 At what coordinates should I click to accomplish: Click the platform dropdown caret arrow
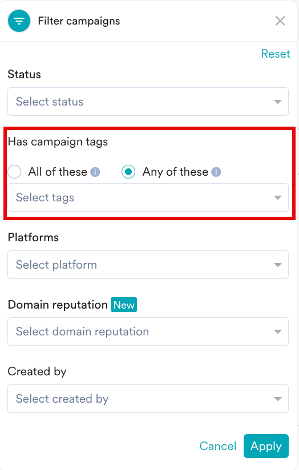pyautogui.click(x=278, y=265)
